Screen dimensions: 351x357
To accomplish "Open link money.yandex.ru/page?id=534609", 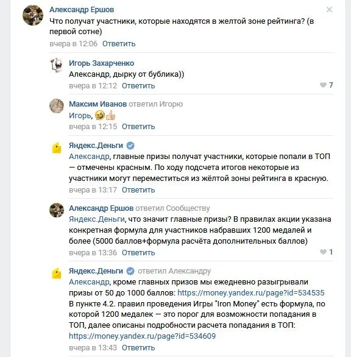I will click(x=142, y=336).
